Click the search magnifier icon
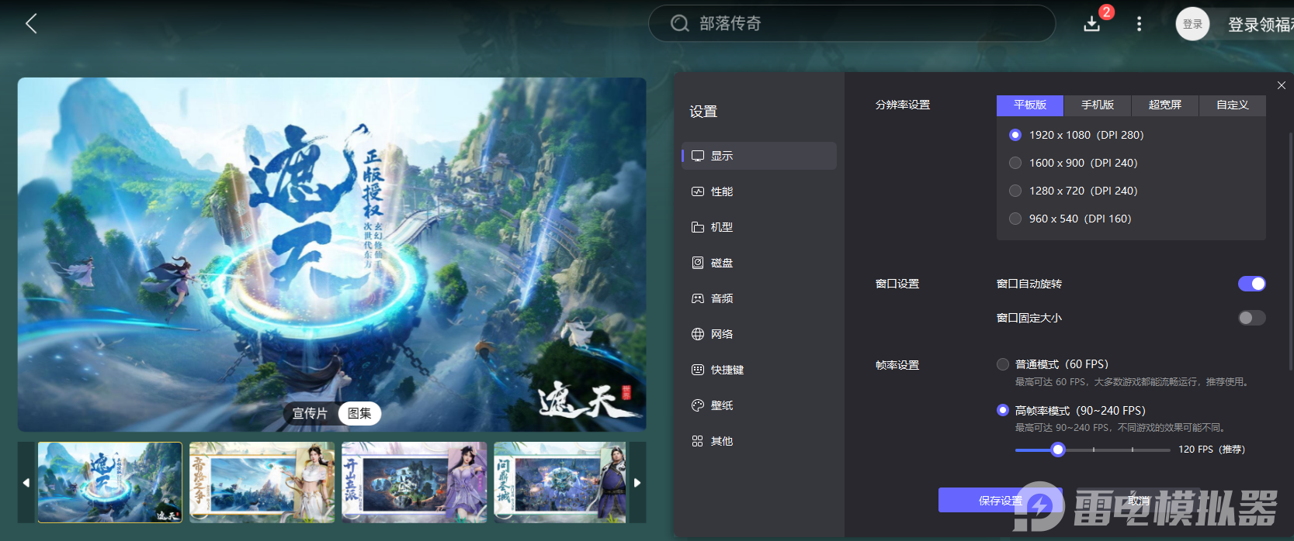The width and height of the screenshot is (1294, 541). (x=680, y=24)
